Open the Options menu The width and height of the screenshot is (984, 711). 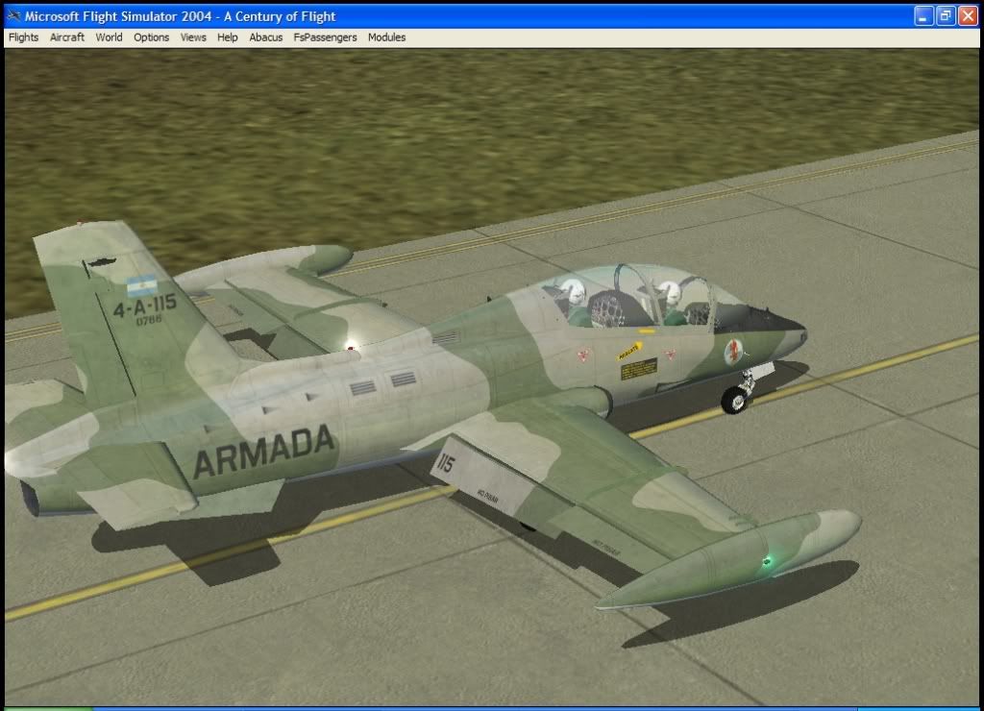(x=151, y=37)
